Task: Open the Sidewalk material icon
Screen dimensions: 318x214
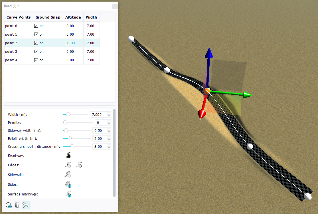Action: (x=68, y=175)
